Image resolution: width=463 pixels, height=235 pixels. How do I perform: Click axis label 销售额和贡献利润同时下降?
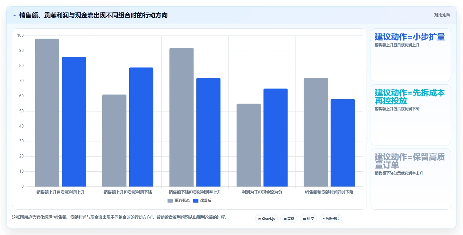[329, 192]
